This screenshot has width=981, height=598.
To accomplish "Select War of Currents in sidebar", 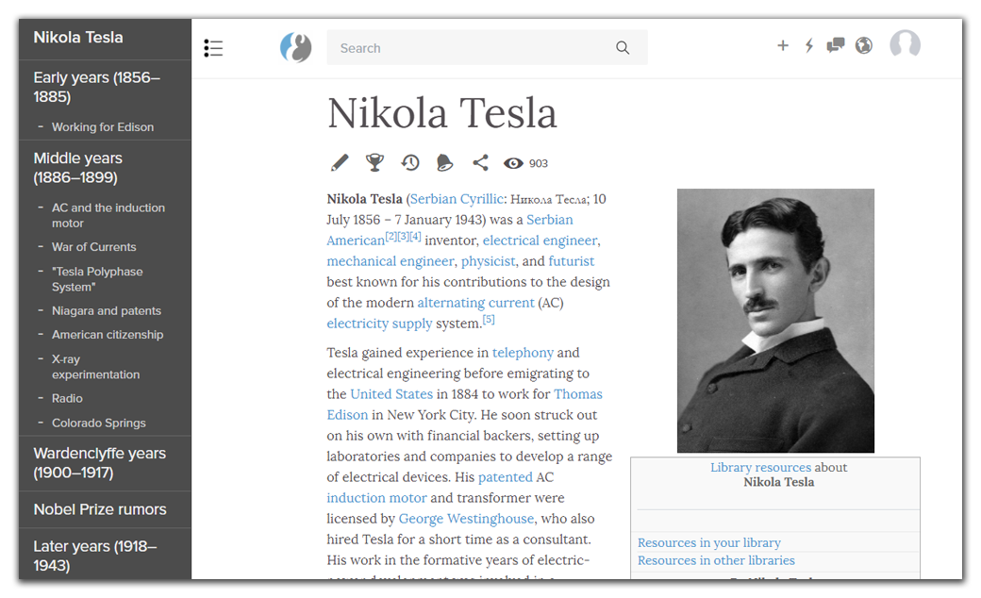I will click(93, 247).
